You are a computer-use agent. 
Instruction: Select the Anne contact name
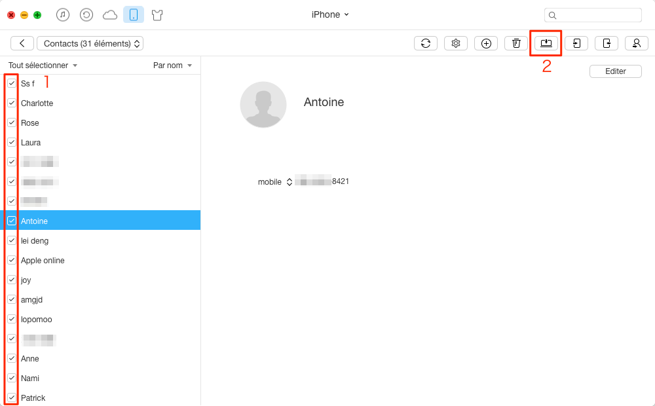30,358
